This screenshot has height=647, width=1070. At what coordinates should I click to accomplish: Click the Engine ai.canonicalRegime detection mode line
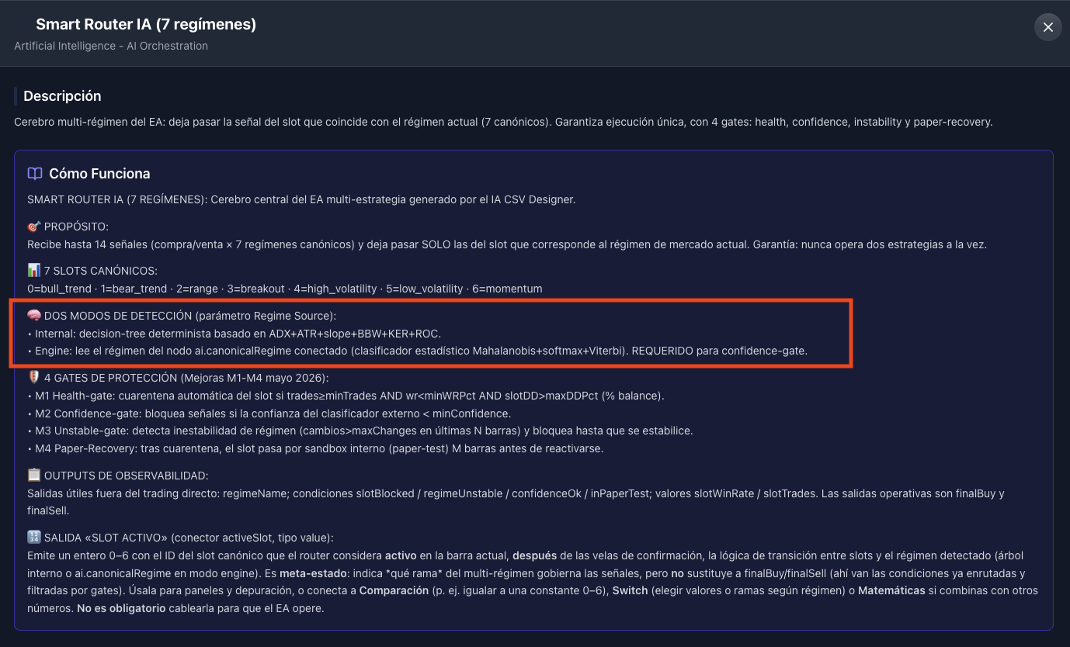tap(417, 351)
